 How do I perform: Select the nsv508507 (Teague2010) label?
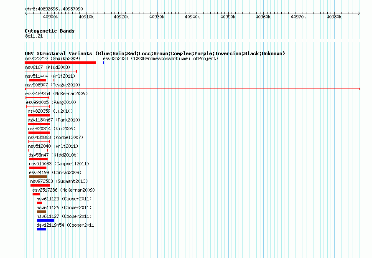pos(53,85)
